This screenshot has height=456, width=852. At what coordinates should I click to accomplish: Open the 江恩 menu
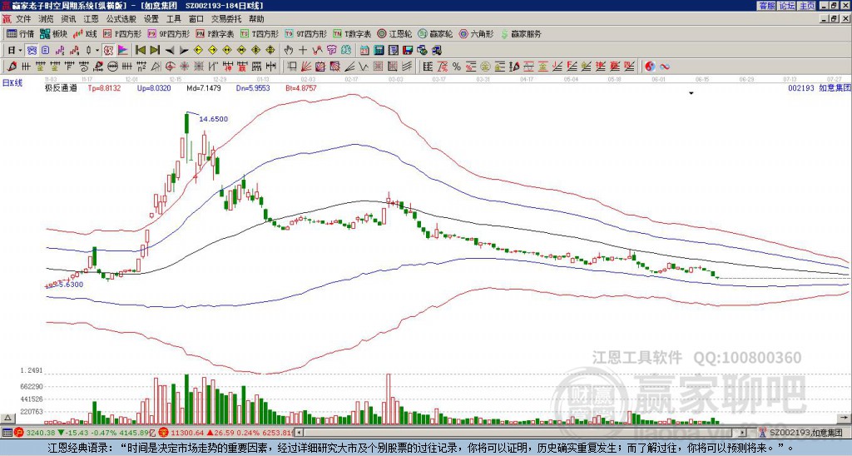91,19
